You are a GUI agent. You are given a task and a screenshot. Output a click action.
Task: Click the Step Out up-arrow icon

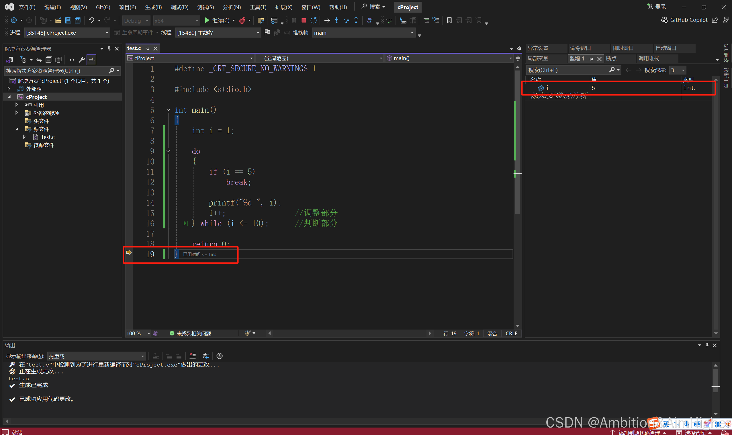click(356, 20)
